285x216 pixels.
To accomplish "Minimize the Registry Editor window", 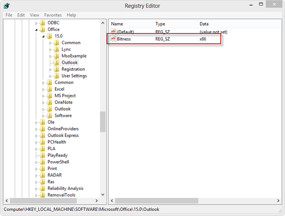I will (251, 5).
